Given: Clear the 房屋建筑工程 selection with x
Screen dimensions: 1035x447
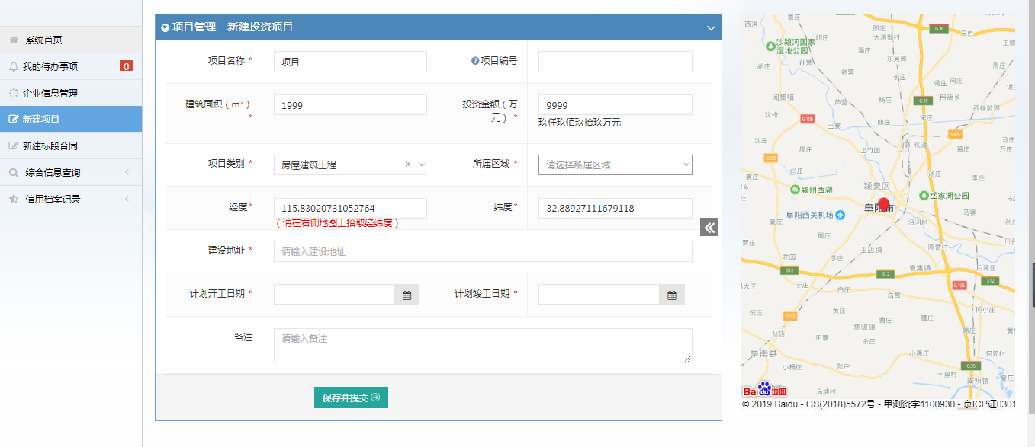Looking at the screenshot, I should [x=407, y=164].
